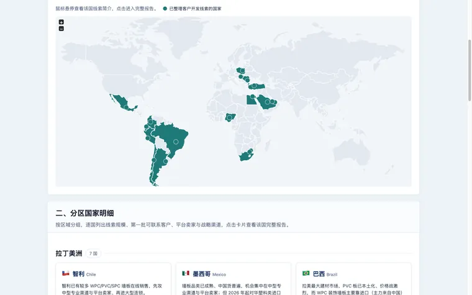The image size is (472, 295).
Task: Select the circle marker on Brazil
Action: pos(176,142)
